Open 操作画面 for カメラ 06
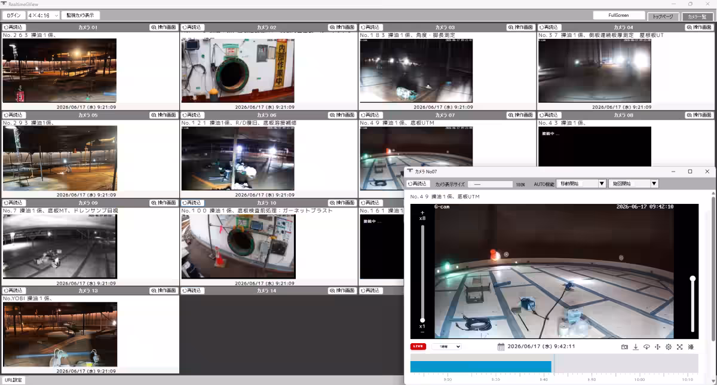Image resolution: width=717 pixels, height=385 pixels. [x=342, y=115]
